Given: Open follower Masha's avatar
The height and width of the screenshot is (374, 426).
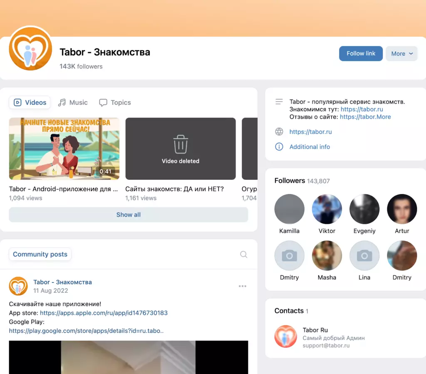Looking at the screenshot, I should pos(327,255).
